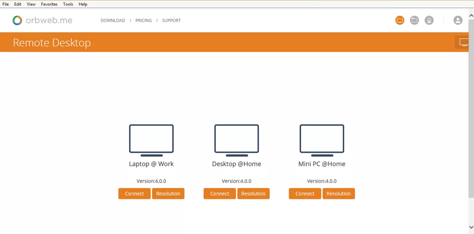Open the File menu
This screenshot has width=474, height=234.
pyautogui.click(x=6, y=4)
